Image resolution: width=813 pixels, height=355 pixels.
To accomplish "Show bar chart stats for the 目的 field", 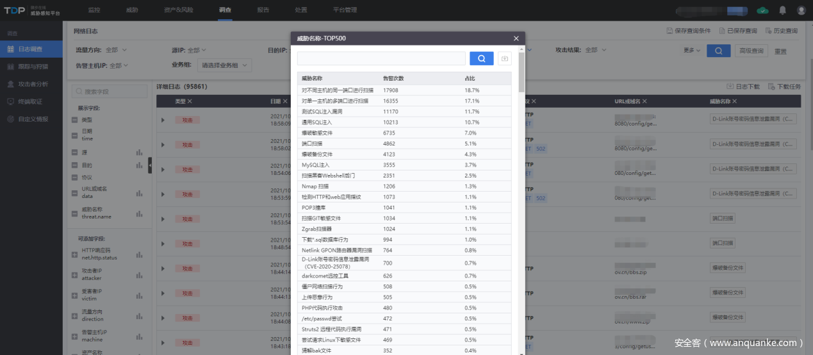I will tap(139, 166).
